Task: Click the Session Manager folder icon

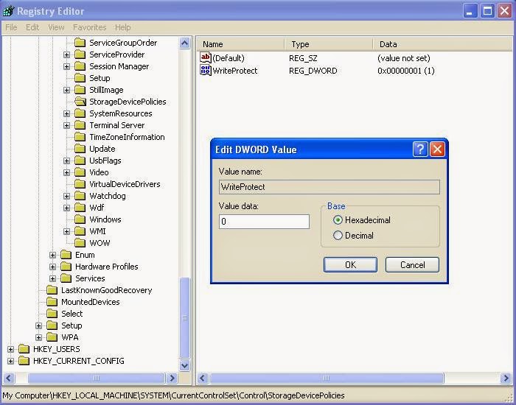Action: point(80,66)
